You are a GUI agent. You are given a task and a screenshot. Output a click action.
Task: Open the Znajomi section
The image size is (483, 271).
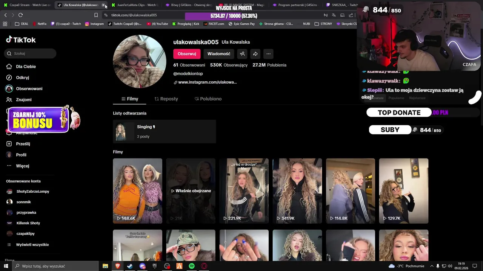(x=23, y=100)
